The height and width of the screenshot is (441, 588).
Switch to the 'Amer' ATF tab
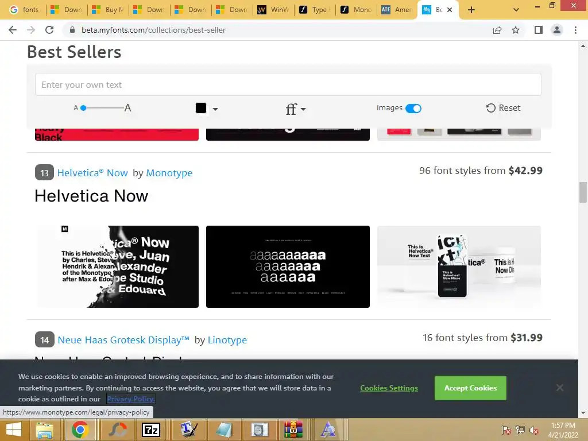coord(397,10)
